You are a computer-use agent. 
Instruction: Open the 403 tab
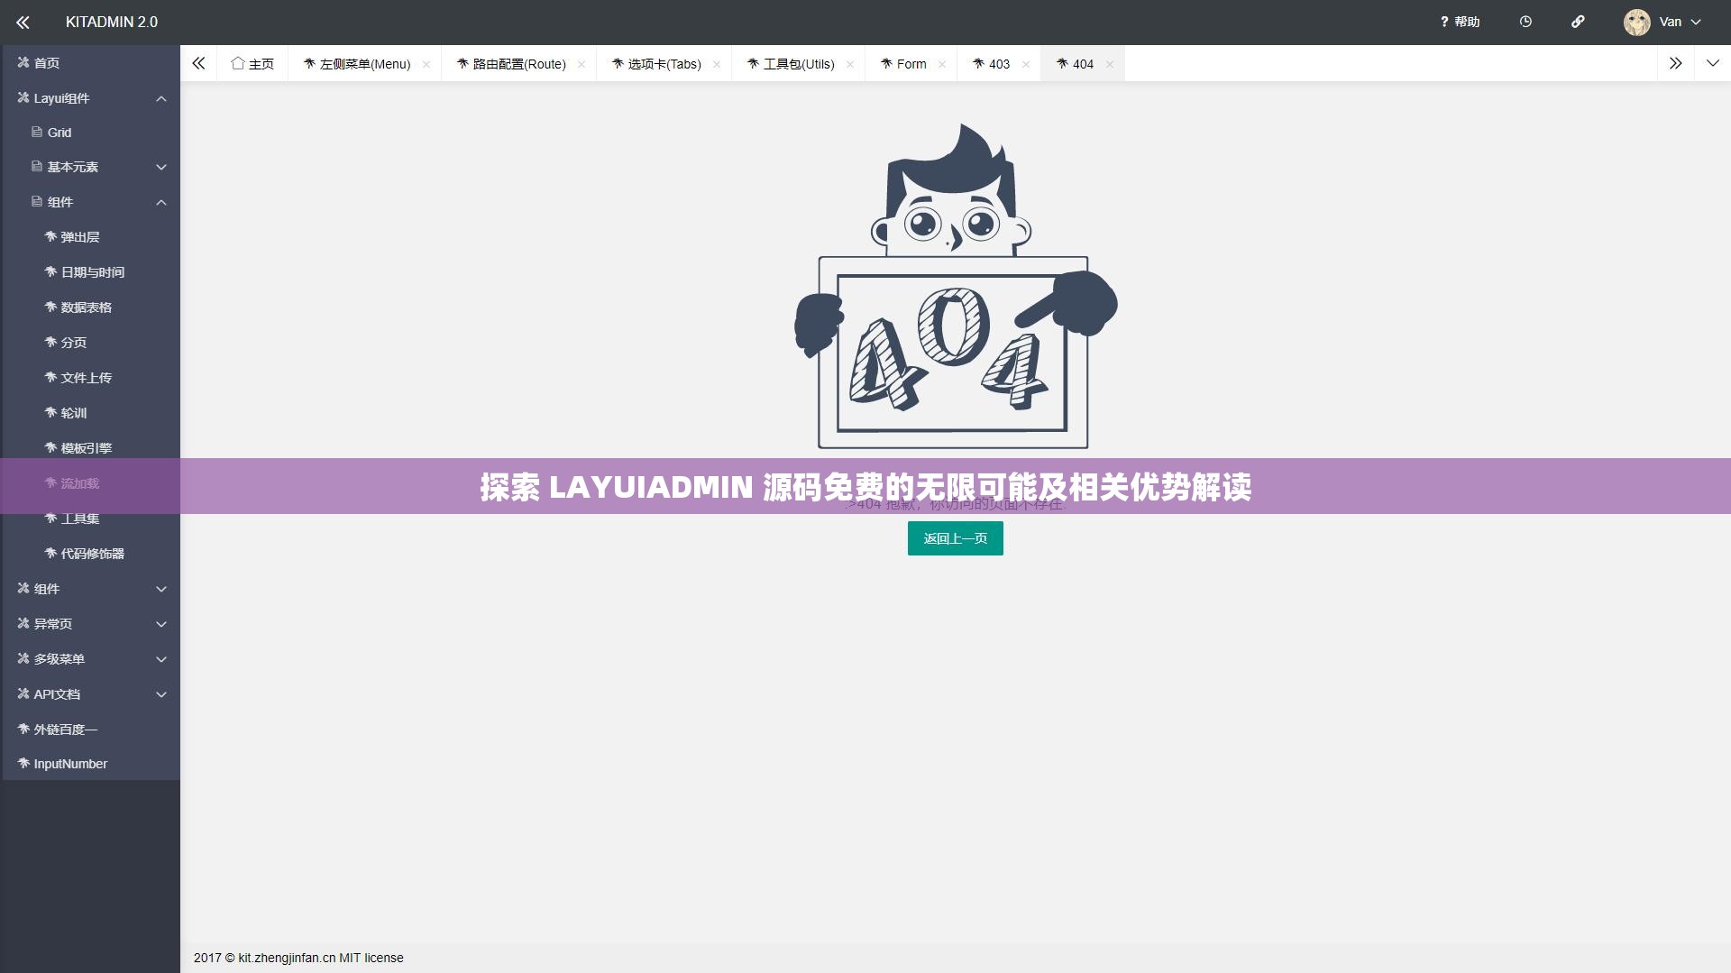point(999,63)
